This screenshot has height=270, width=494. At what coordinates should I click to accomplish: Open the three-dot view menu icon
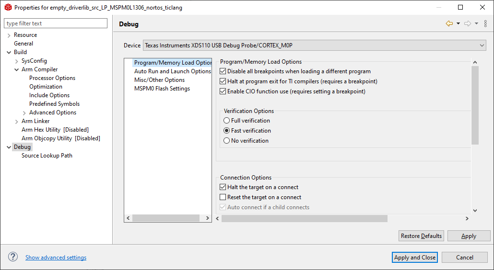click(x=485, y=23)
